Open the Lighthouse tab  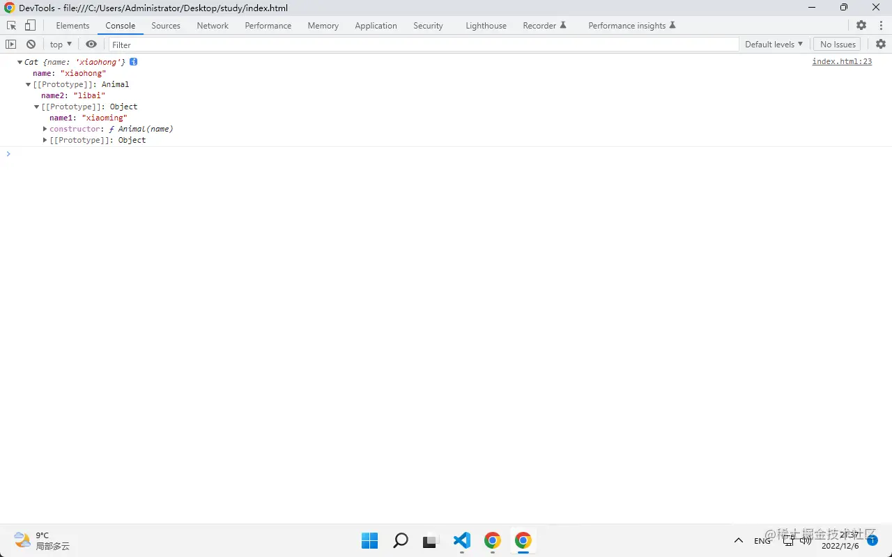pyautogui.click(x=486, y=26)
